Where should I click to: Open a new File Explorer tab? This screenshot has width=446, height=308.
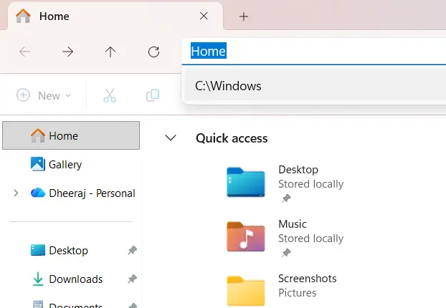coord(244,16)
